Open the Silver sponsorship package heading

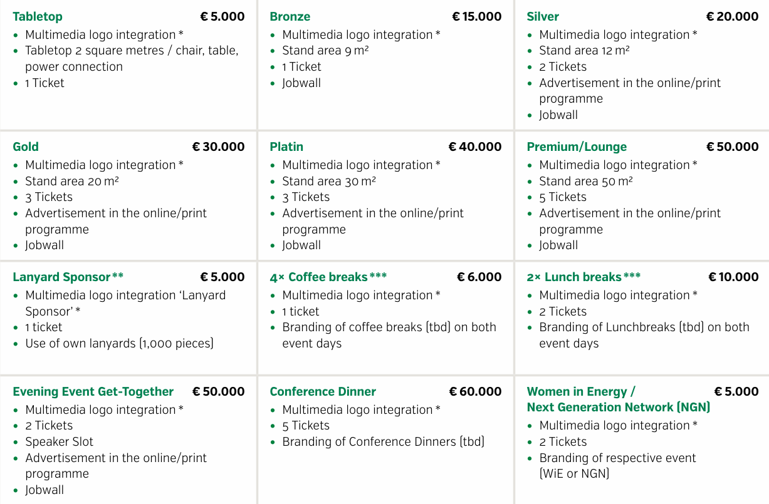coord(543,17)
